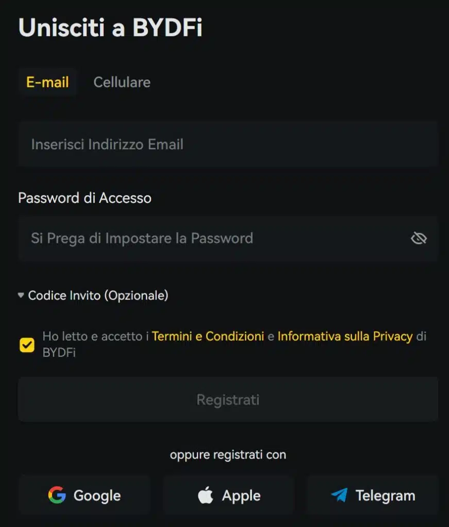Register using the Apple option
449x527 pixels.
[228, 495]
